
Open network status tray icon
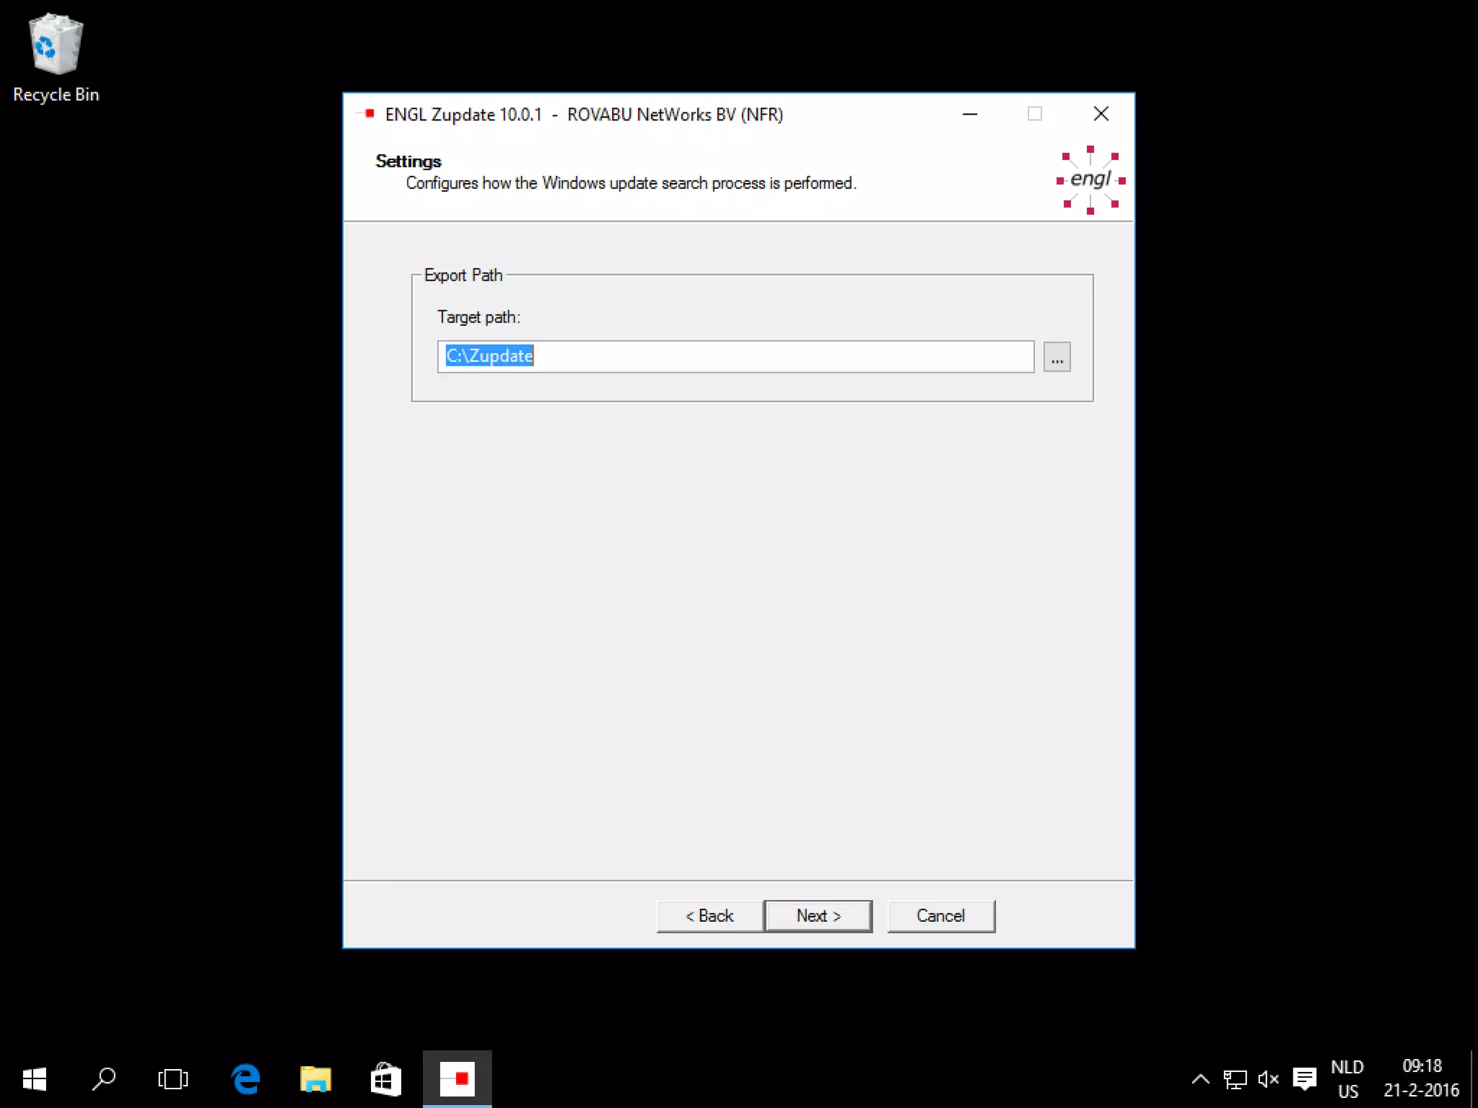[x=1235, y=1079]
